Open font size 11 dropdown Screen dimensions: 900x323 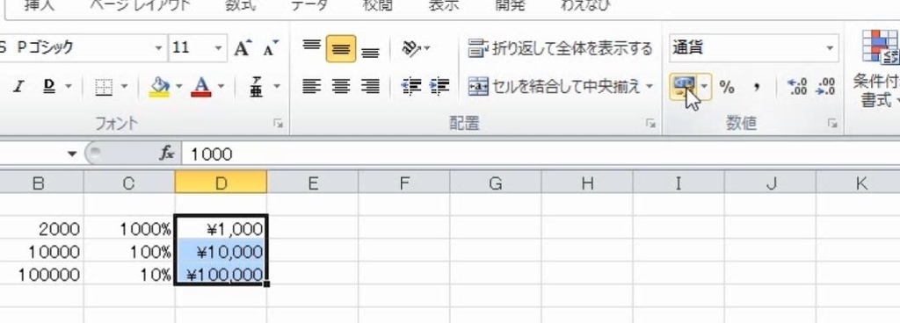pos(218,48)
